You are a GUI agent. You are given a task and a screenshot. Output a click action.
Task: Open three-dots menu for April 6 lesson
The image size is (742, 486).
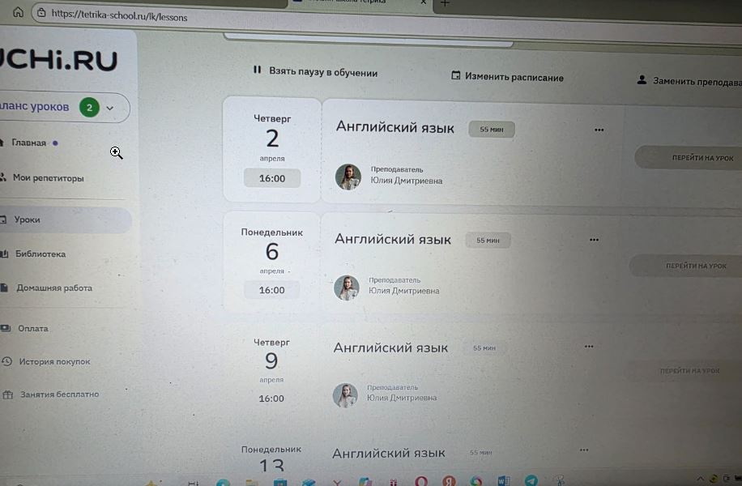point(595,240)
